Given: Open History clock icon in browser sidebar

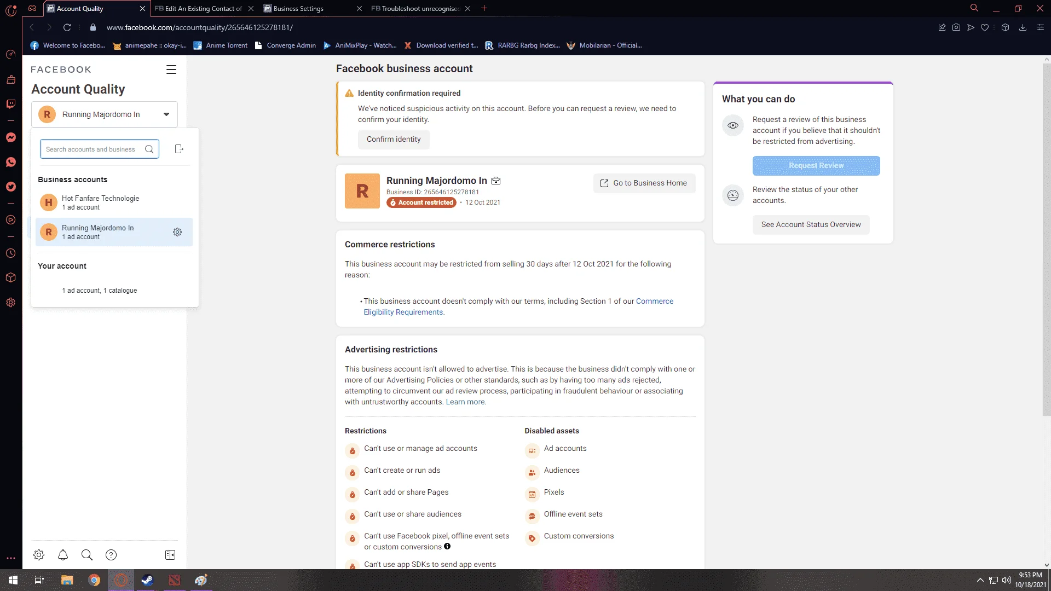Looking at the screenshot, I should tap(10, 253).
